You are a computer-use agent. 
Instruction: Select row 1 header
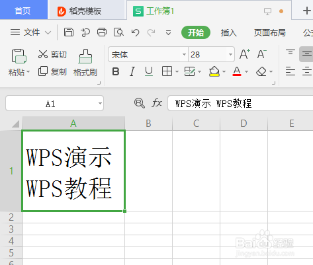[11, 170]
